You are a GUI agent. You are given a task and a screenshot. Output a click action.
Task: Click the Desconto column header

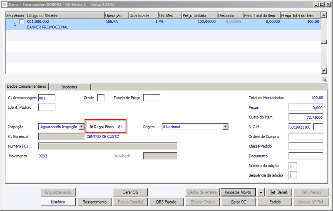point(230,15)
